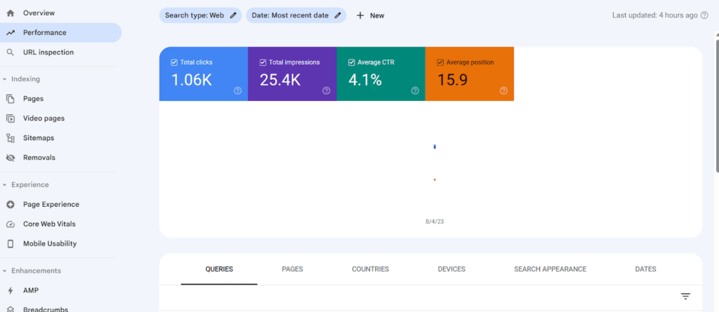Go to Core Web Vitals report

point(50,224)
